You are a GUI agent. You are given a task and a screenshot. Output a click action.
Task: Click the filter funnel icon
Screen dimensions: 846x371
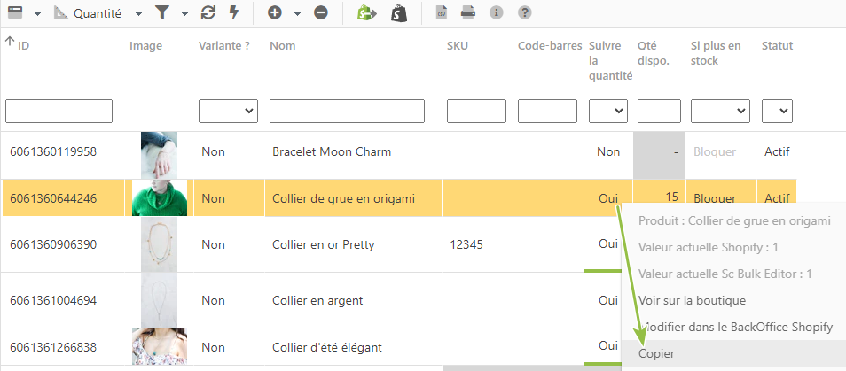tap(162, 13)
